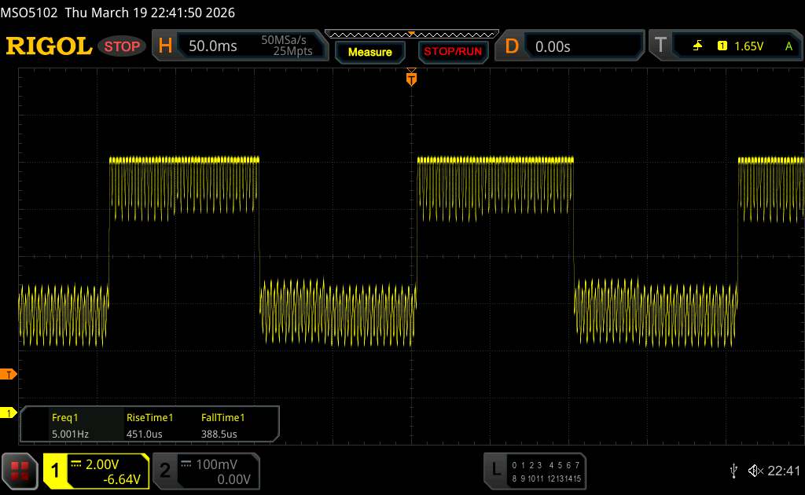The height and width of the screenshot is (495, 805).
Task: Select the RiseTime1 measurement result
Action: point(149,425)
